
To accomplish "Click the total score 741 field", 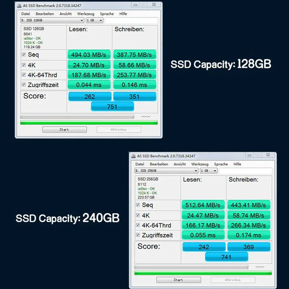I will click(x=227, y=257).
